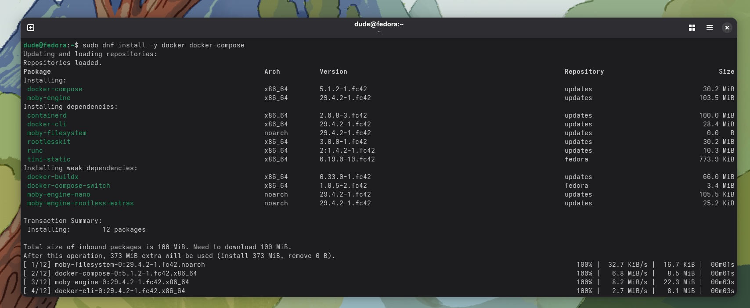Close the terminal window
The width and height of the screenshot is (750, 308).
(x=727, y=28)
